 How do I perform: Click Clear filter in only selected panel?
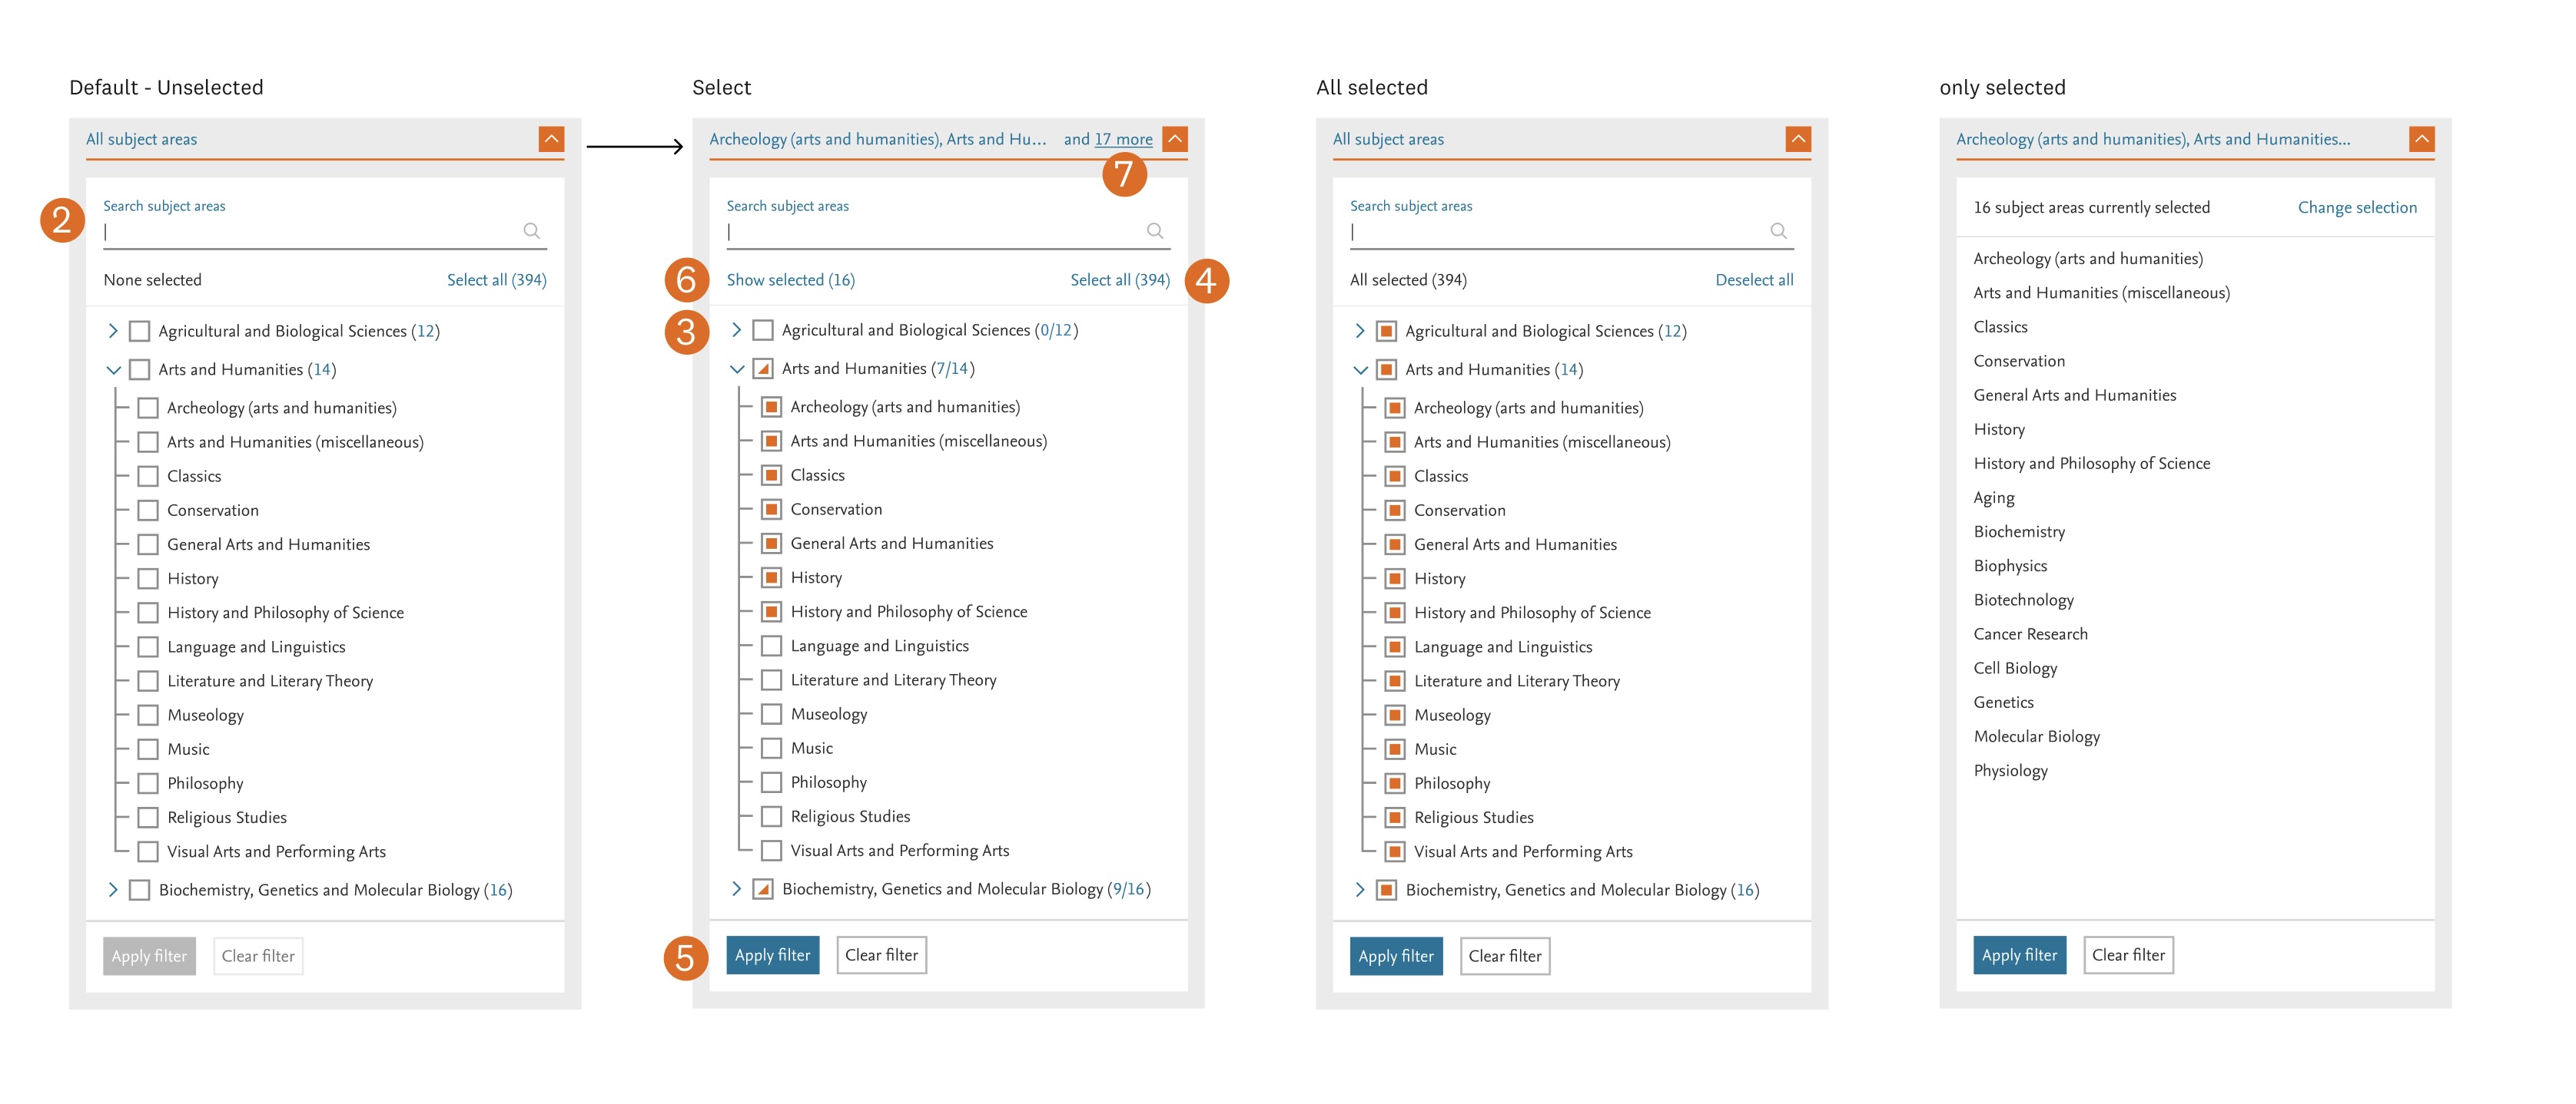(x=2128, y=955)
